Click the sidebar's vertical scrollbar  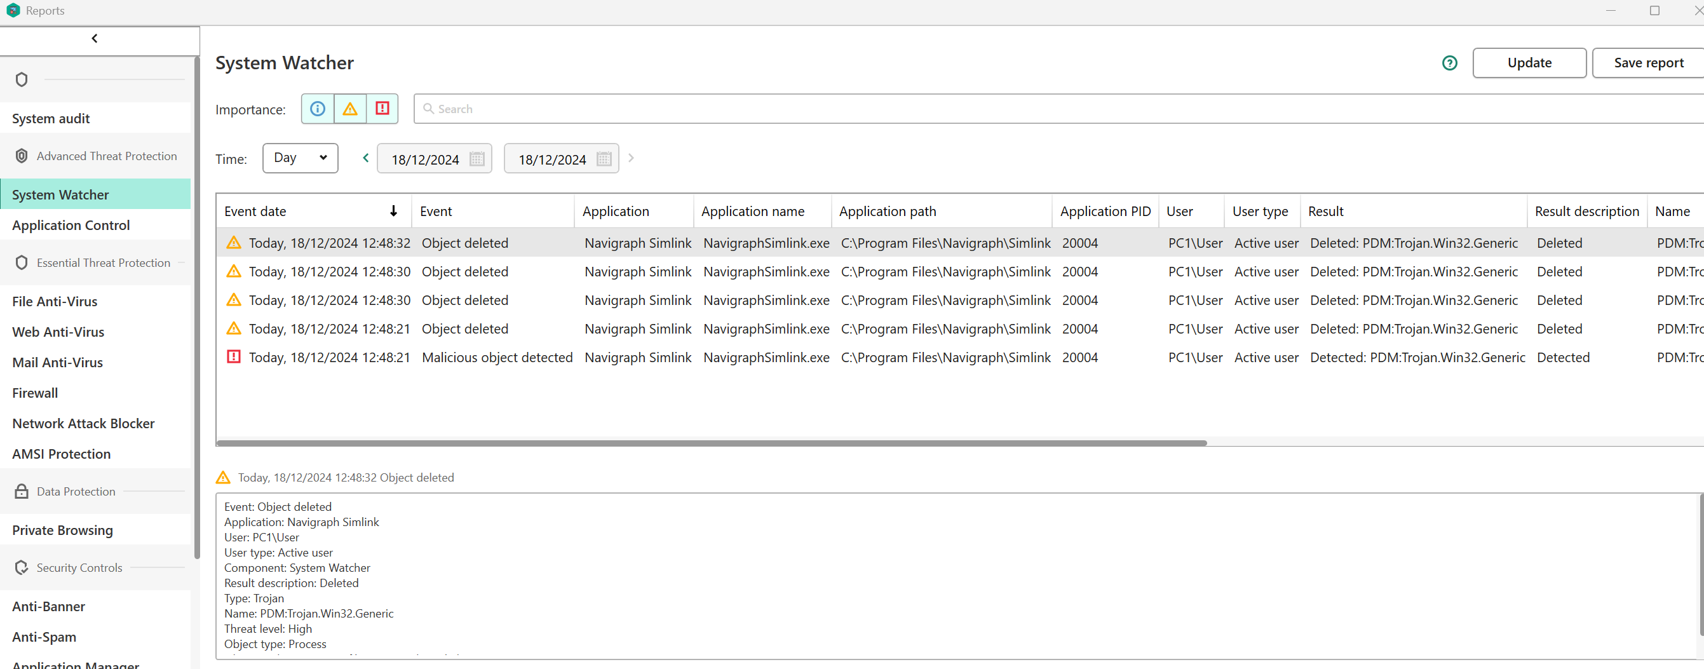click(196, 307)
